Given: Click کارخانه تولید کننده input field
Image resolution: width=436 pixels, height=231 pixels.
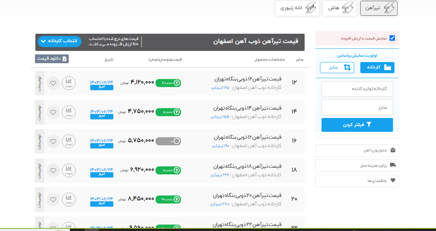Looking at the screenshot, I should point(357,89).
